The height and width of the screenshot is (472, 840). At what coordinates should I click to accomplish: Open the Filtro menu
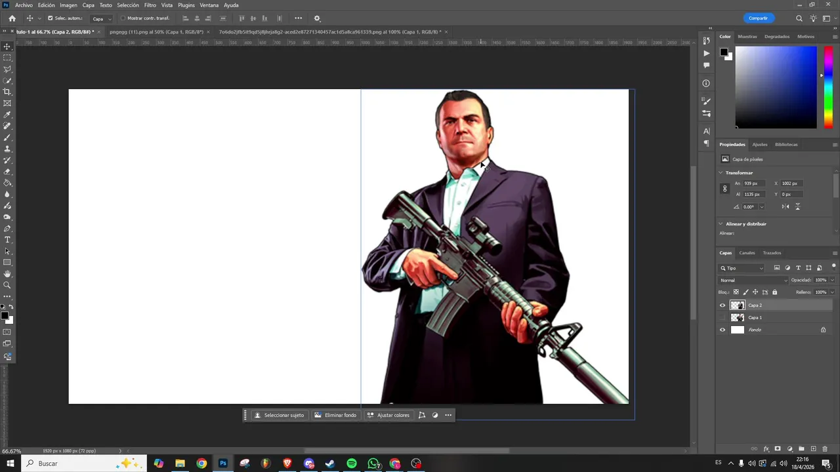click(x=150, y=5)
